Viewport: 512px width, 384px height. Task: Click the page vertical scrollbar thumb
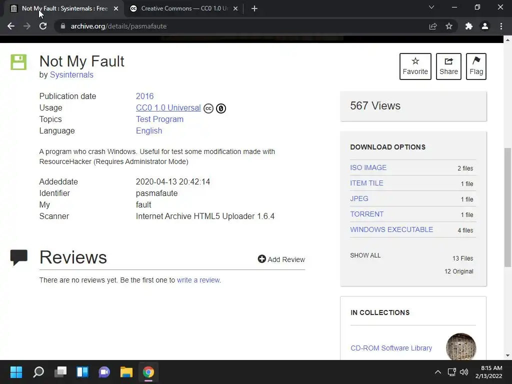507,207
